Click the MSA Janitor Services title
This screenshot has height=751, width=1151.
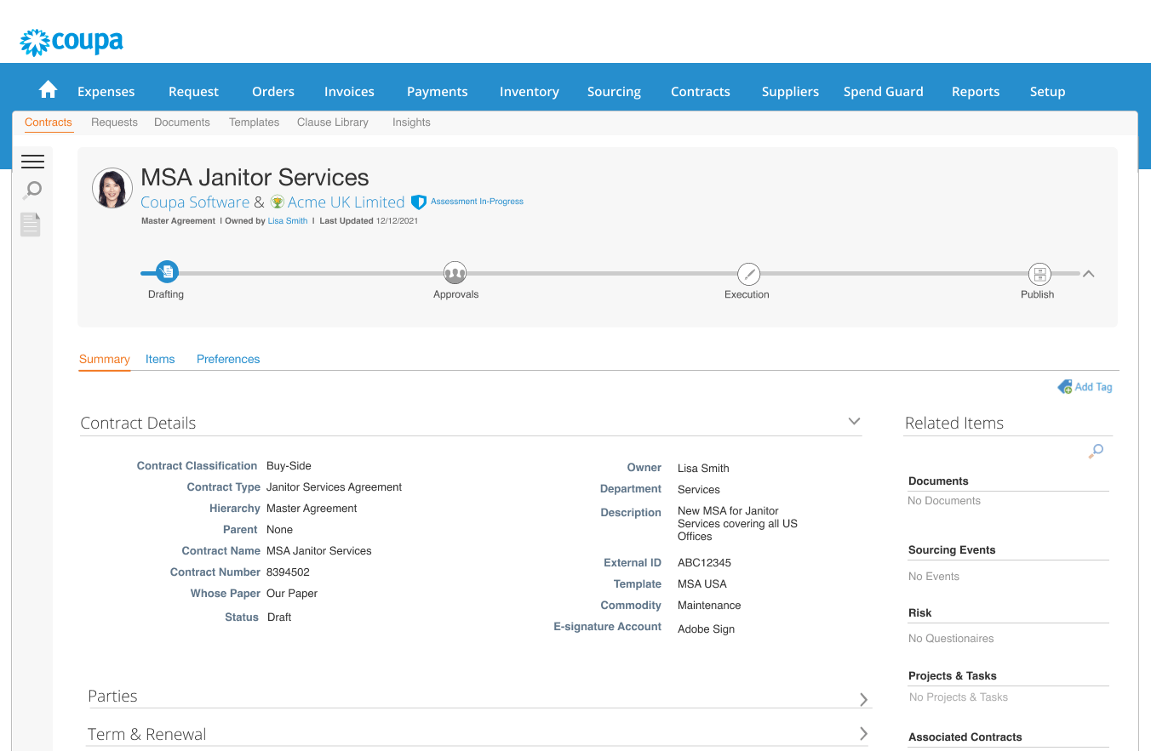pos(255,177)
